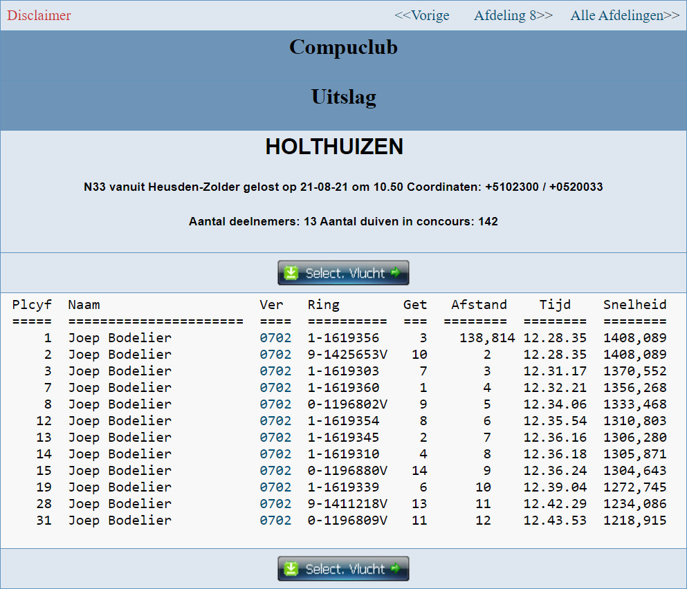
Task: Click place number 28 in Plcyf column
Action: (44, 505)
